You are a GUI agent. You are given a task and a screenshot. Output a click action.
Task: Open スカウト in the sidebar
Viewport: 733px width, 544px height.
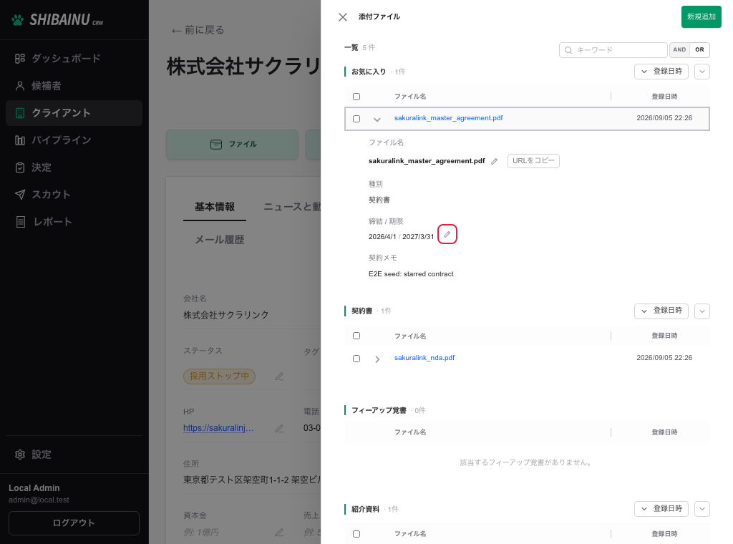[74, 195]
